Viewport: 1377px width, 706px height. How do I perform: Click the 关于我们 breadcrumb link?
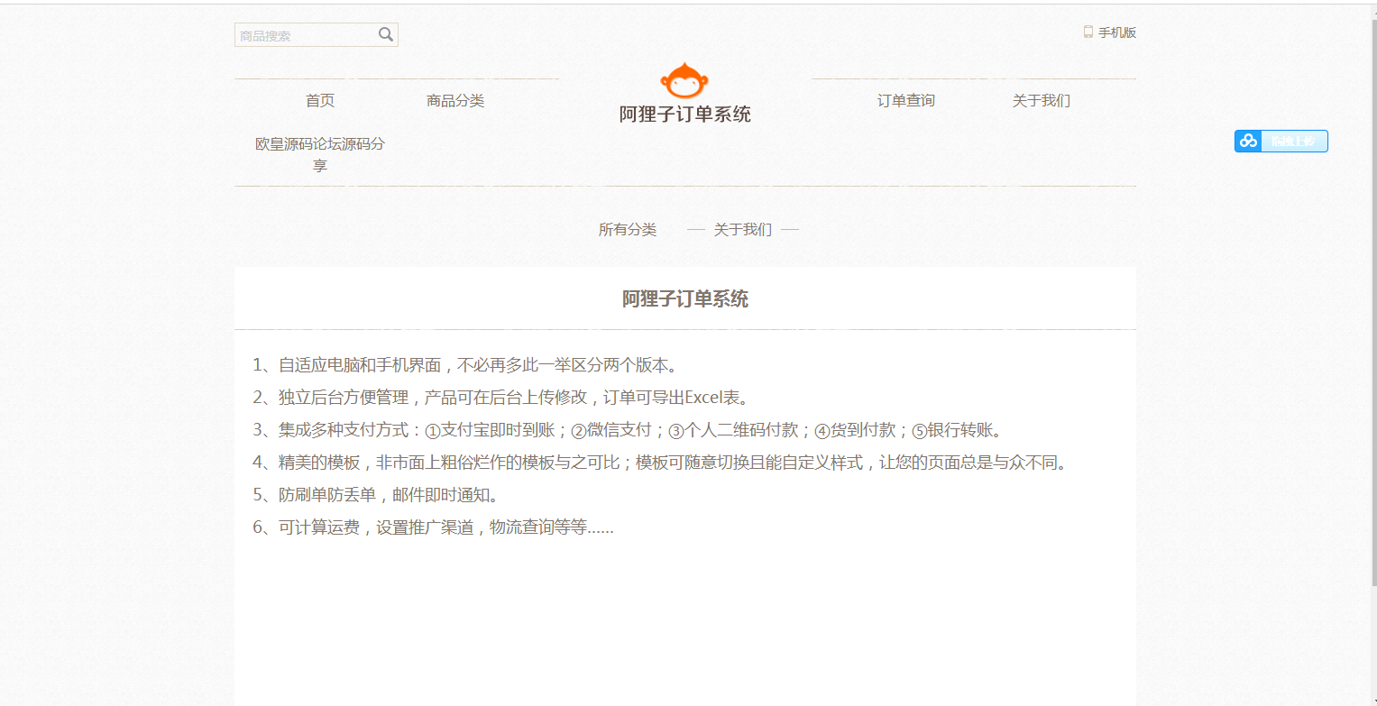point(743,230)
